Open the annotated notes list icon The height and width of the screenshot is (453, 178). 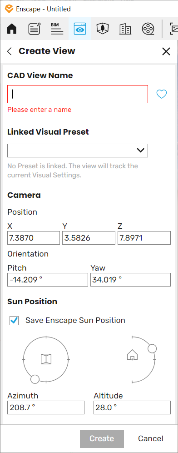pos(35,29)
